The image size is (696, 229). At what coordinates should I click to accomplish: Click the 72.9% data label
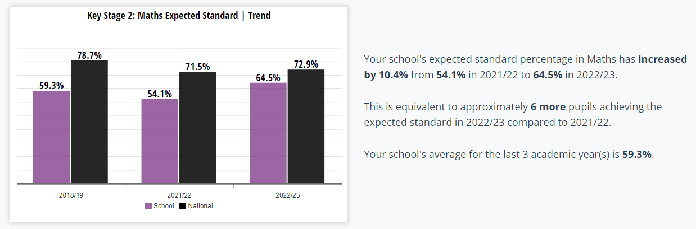tap(306, 64)
